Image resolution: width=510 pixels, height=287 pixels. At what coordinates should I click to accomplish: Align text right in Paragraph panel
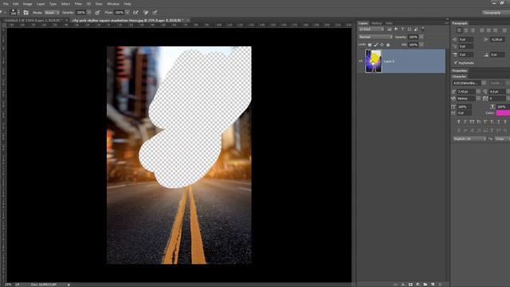tap(473, 30)
